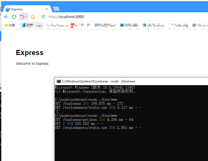Click the Microsoft Corporation copyright line
Viewport: 208px width, 161px height.
pos(95,91)
